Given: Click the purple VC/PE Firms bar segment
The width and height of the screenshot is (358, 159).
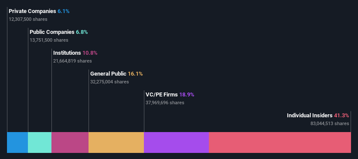Looking at the screenshot, I should point(177,142).
